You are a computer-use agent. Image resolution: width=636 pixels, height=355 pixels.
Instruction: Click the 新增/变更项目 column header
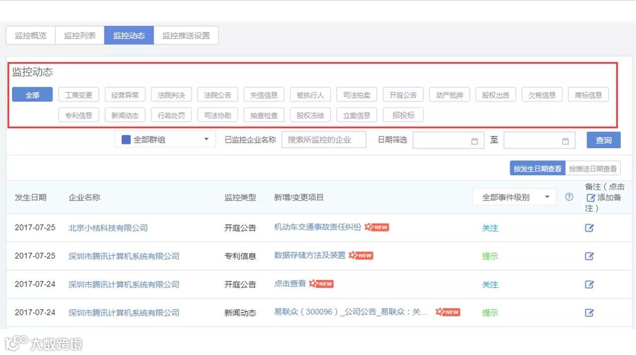pyautogui.click(x=299, y=197)
